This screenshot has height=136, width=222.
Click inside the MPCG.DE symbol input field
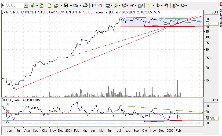tap(13, 6)
